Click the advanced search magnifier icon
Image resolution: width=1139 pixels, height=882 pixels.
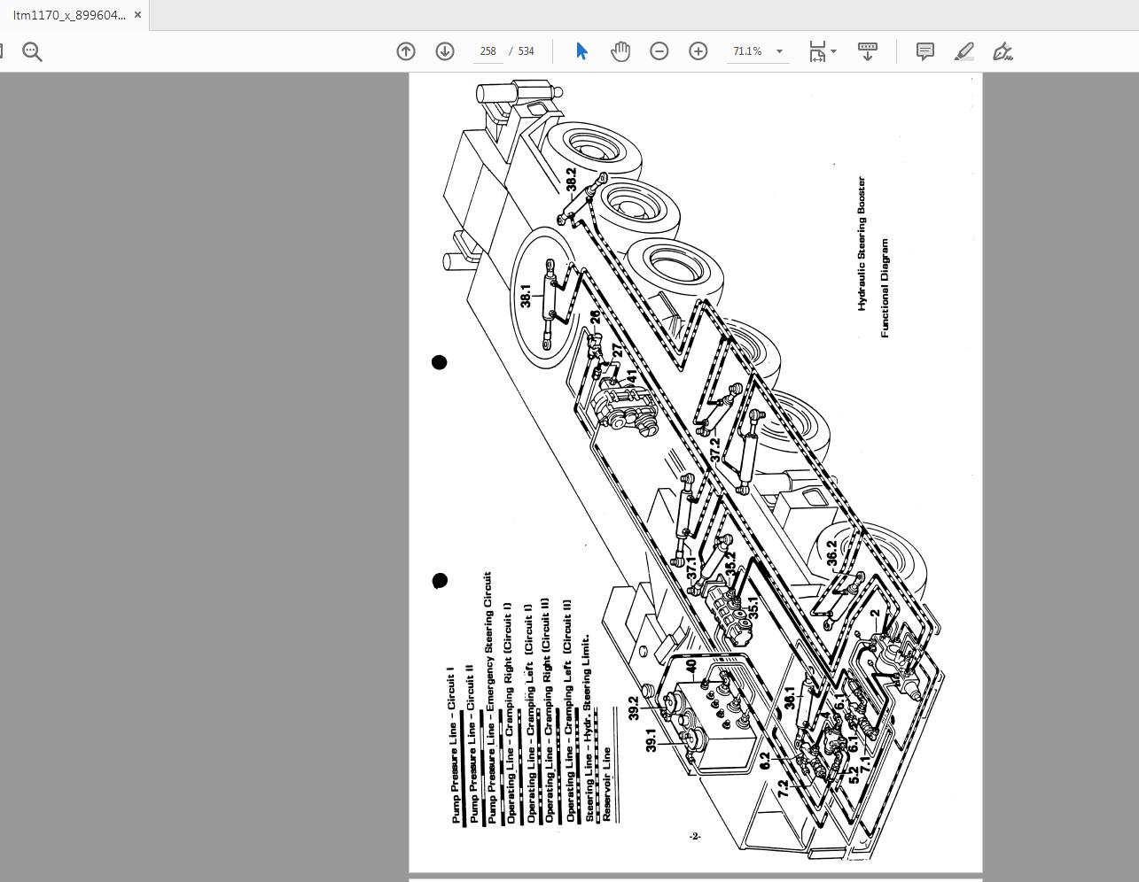tap(32, 50)
